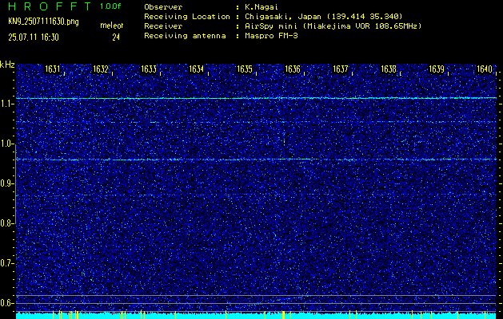Click the cyan signal power bar
This screenshot has height=319, width=503.
256,316
